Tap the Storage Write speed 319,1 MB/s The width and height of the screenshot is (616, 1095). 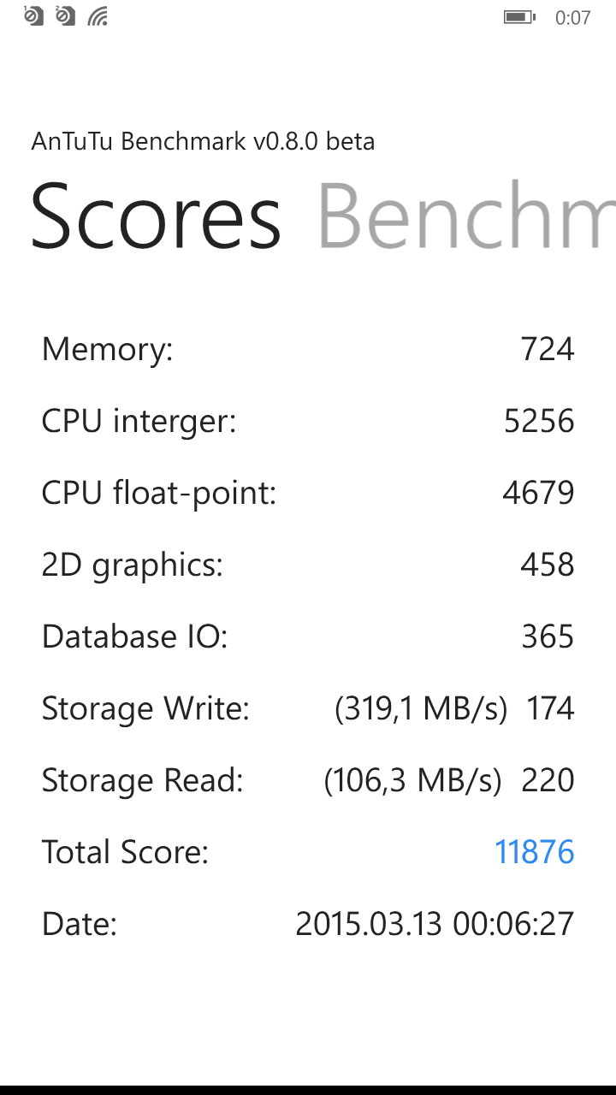pos(421,708)
